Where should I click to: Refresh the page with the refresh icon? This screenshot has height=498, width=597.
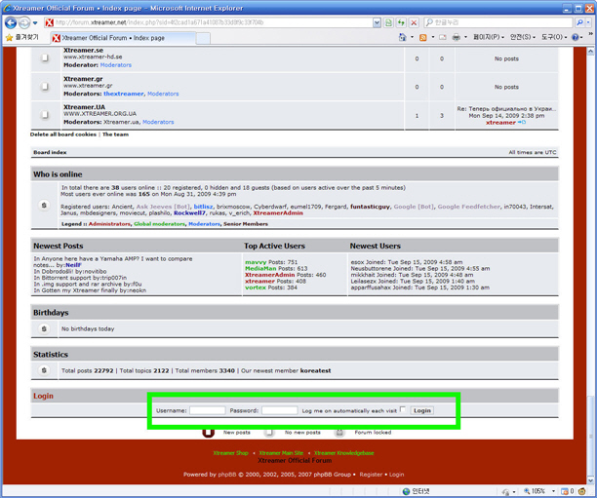point(401,22)
